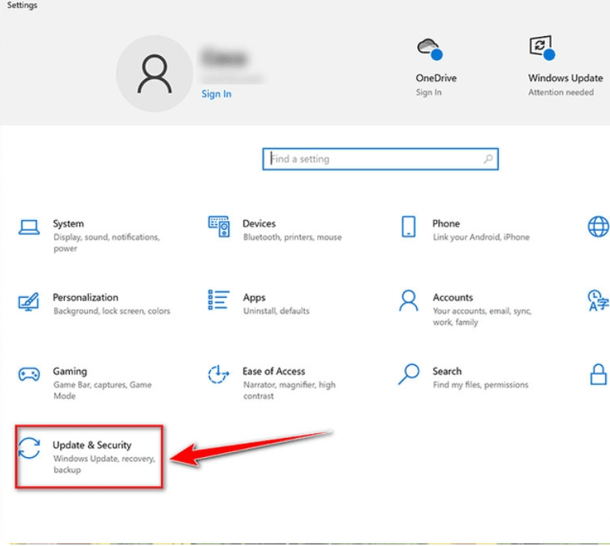This screenshot has height=546, width=610.
Task: Click the OneDrive label in the header
Action: 435,78
